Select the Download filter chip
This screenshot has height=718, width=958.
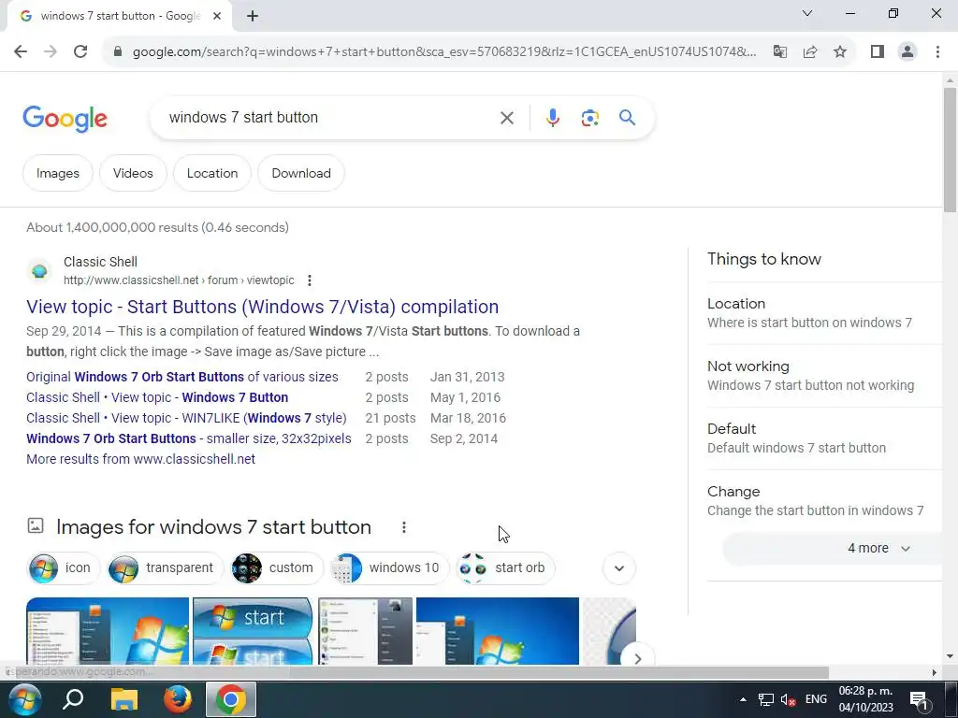301,173
